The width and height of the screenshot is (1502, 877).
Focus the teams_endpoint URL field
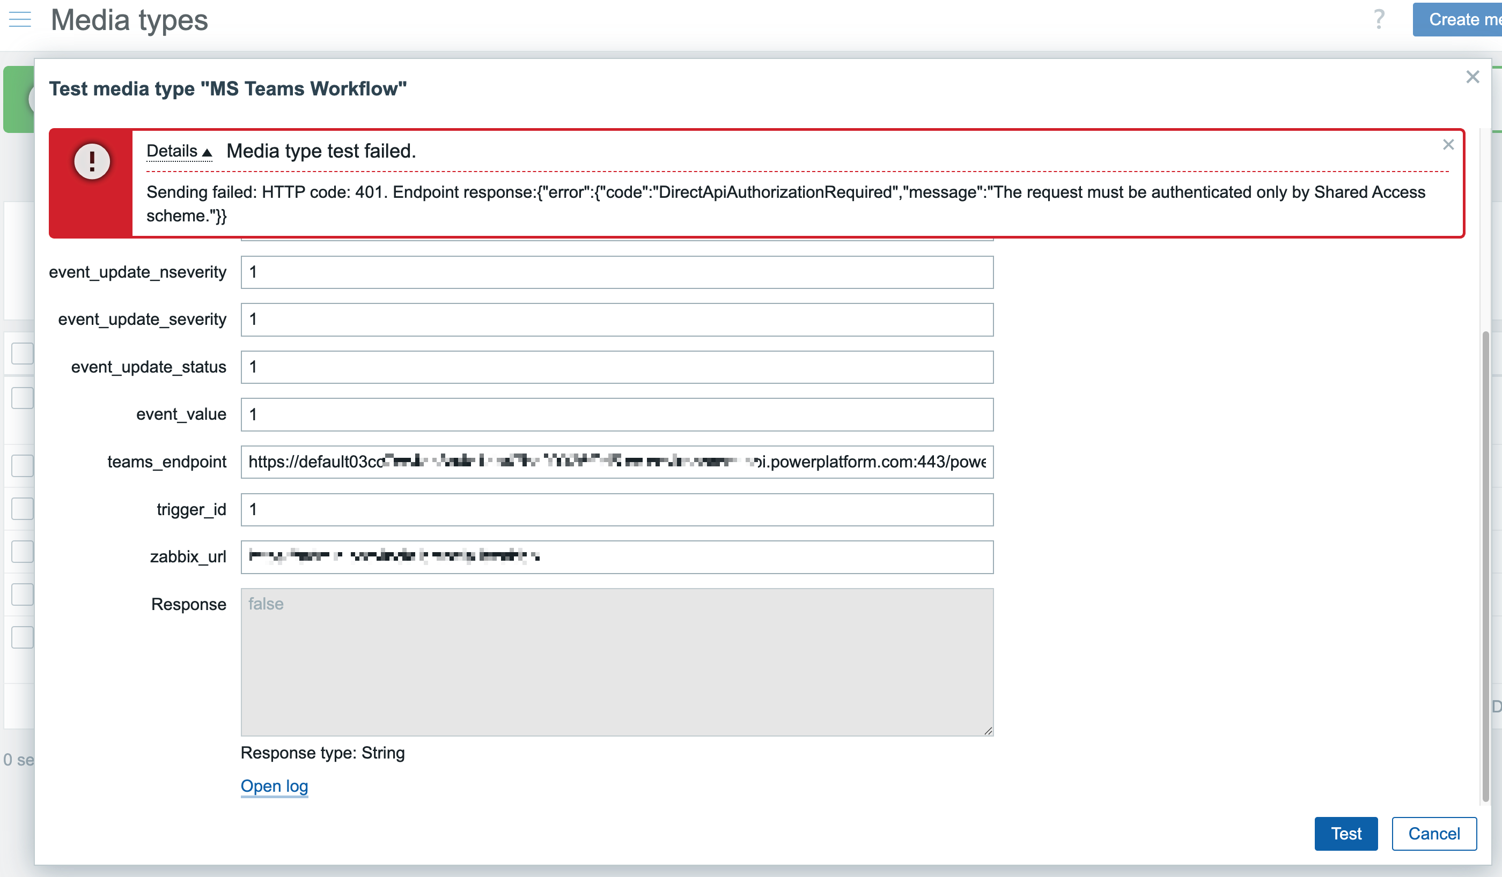pos(617,462)
